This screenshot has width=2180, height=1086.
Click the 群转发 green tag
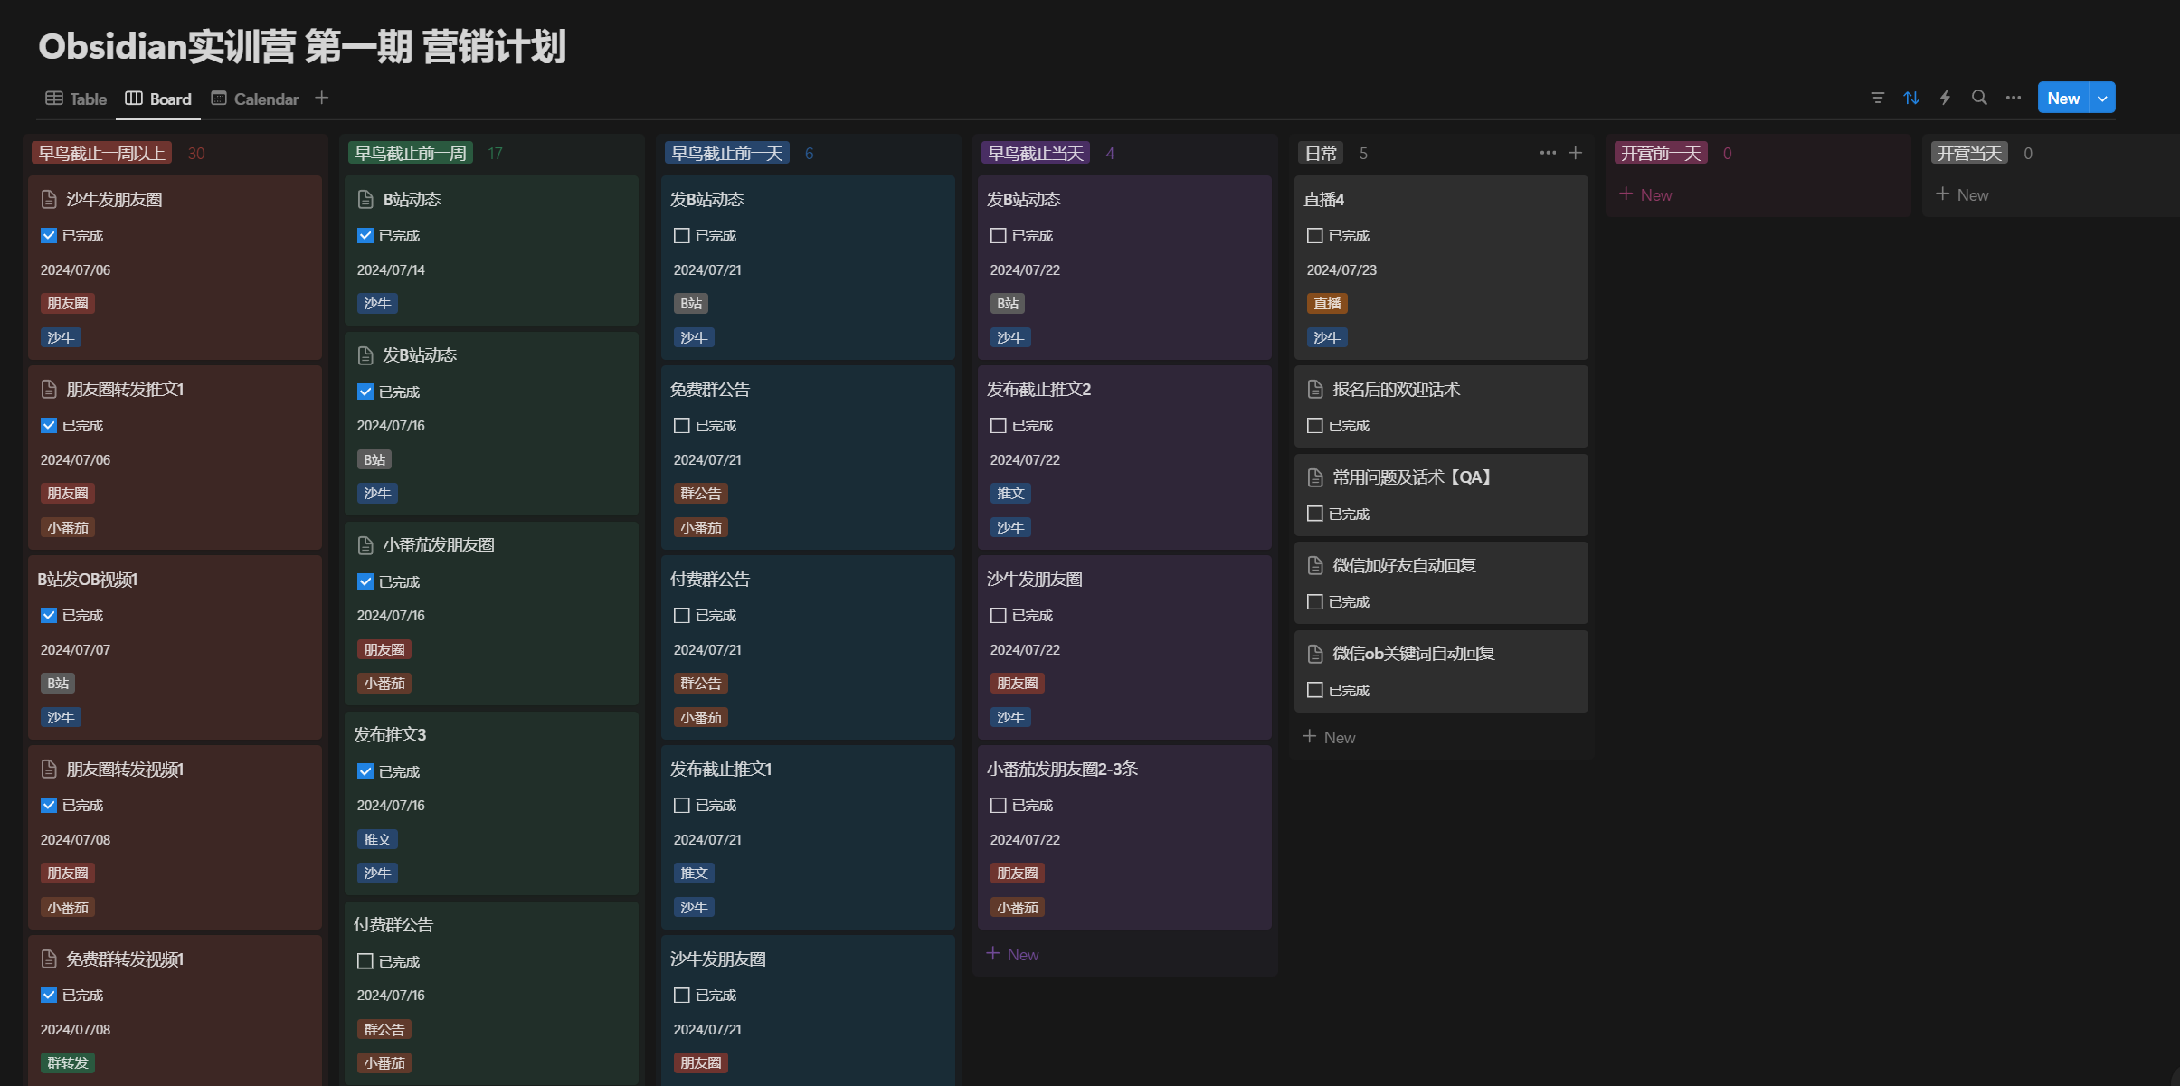[68, 1063]
